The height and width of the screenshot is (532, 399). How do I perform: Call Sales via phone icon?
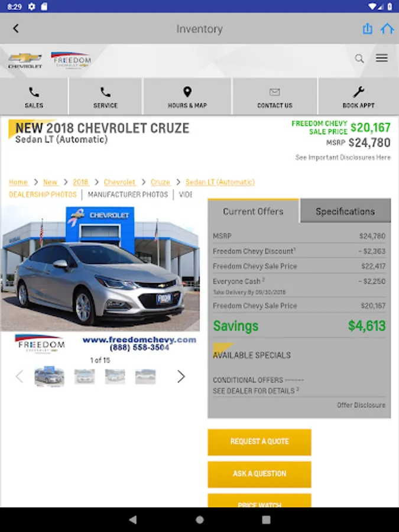pyautogui.click(x=34, y=92)
